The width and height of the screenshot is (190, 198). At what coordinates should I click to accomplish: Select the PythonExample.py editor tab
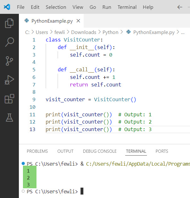[x=51, y=21]
